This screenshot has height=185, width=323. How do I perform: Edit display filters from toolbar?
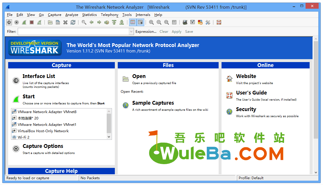[x=192, y=22]
